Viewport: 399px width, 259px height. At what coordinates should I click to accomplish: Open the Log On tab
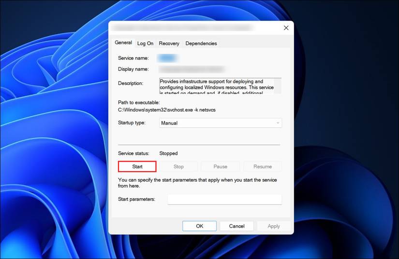(145, 43)
